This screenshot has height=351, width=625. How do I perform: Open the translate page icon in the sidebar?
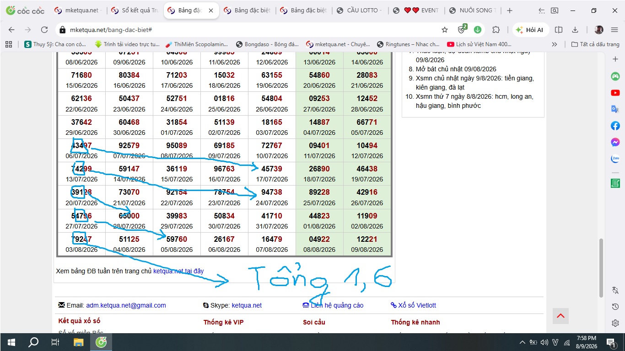coord(615,290)
